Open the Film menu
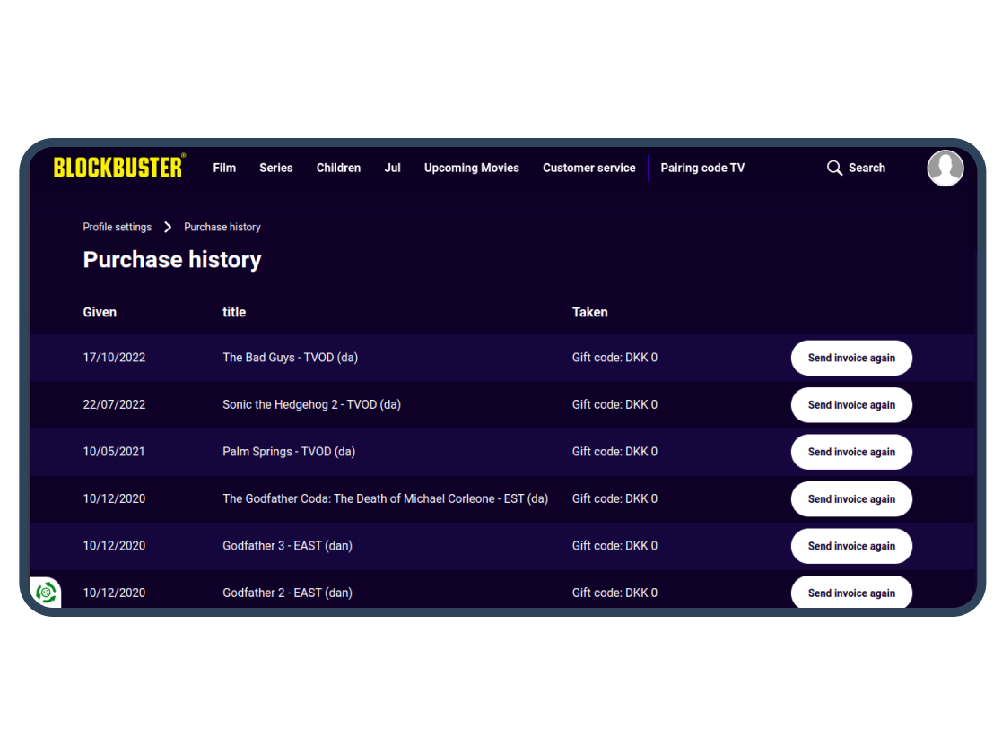 (x=224, y=168)
